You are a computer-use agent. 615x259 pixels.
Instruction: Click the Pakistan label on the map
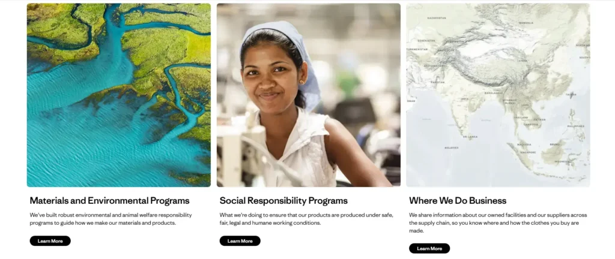437,82
